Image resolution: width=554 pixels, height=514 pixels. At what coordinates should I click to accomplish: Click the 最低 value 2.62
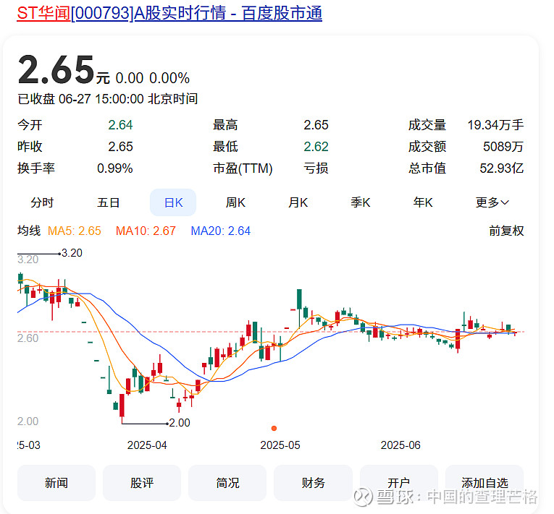pyautogui.click(x=316, y=147)
